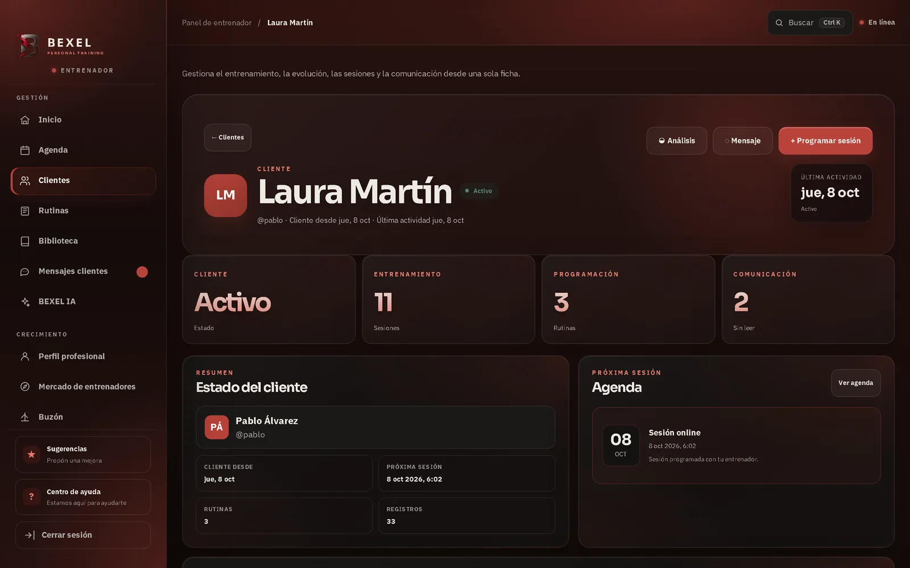Open BEXEL IA sparkle icon

25,302
